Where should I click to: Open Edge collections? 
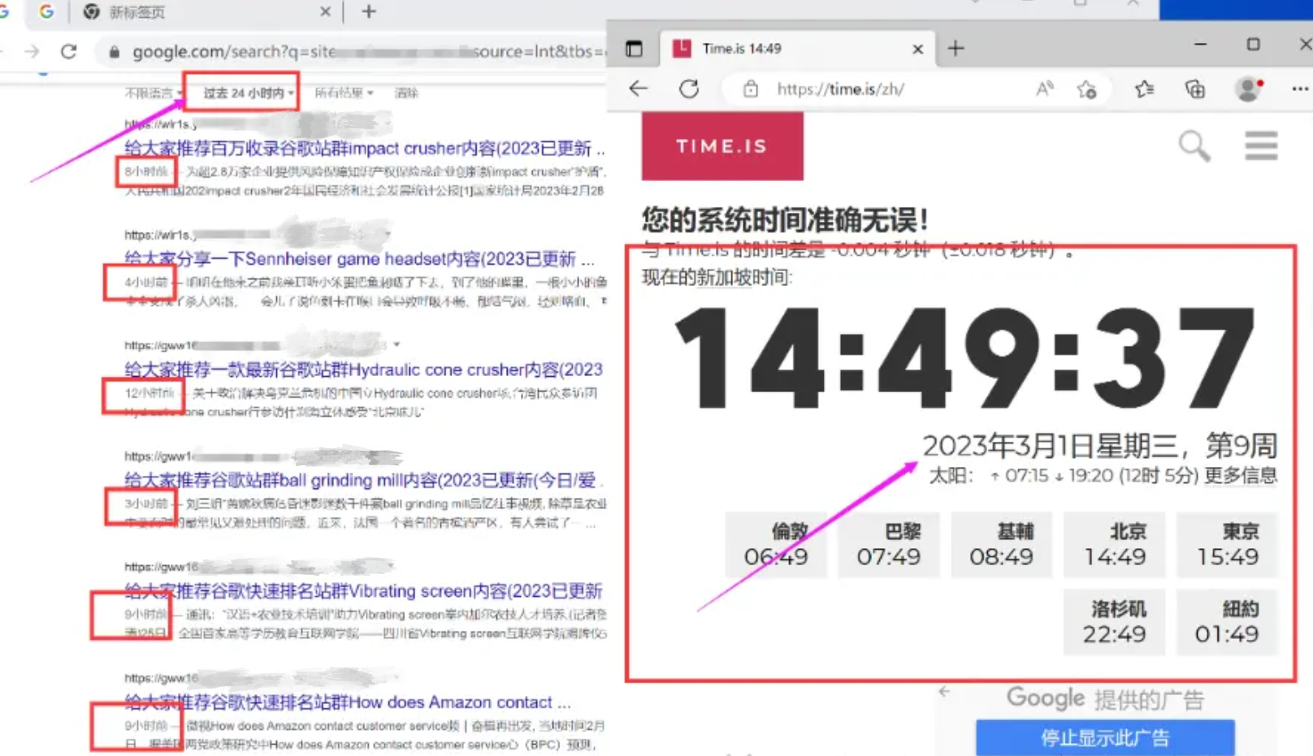[1195, 89]
